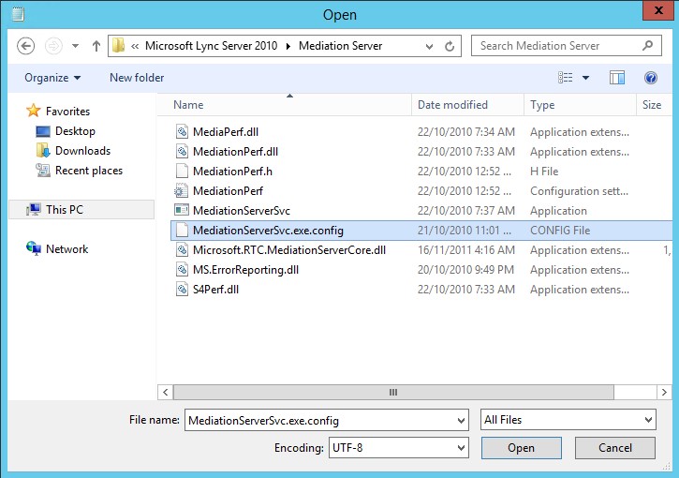The height and width of the screenshot is (478, 679).
Task: Expand the Encoding UTF-8 dropdown
Action: [460, 448]
